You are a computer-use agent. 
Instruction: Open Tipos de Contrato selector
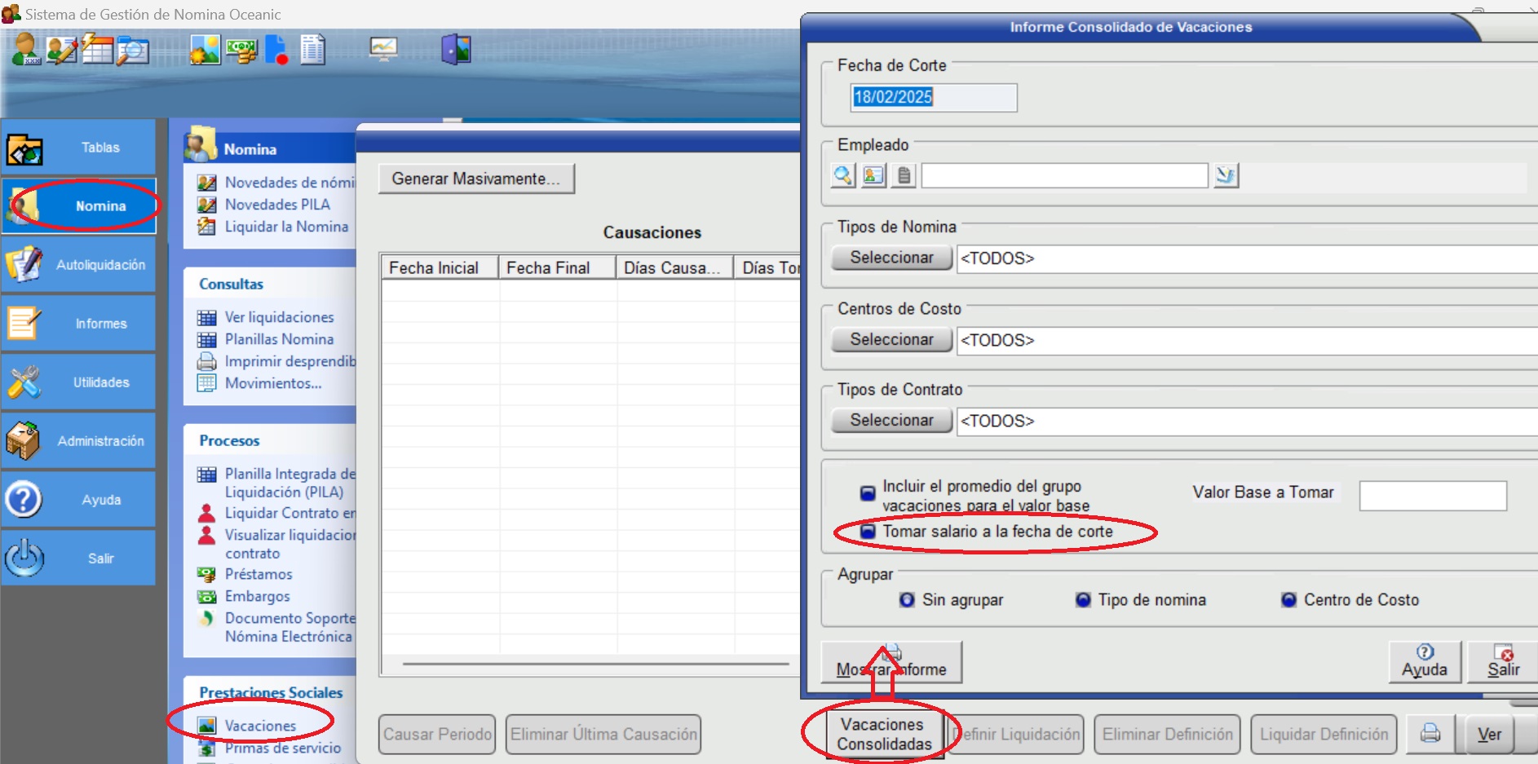pos(891,420)
